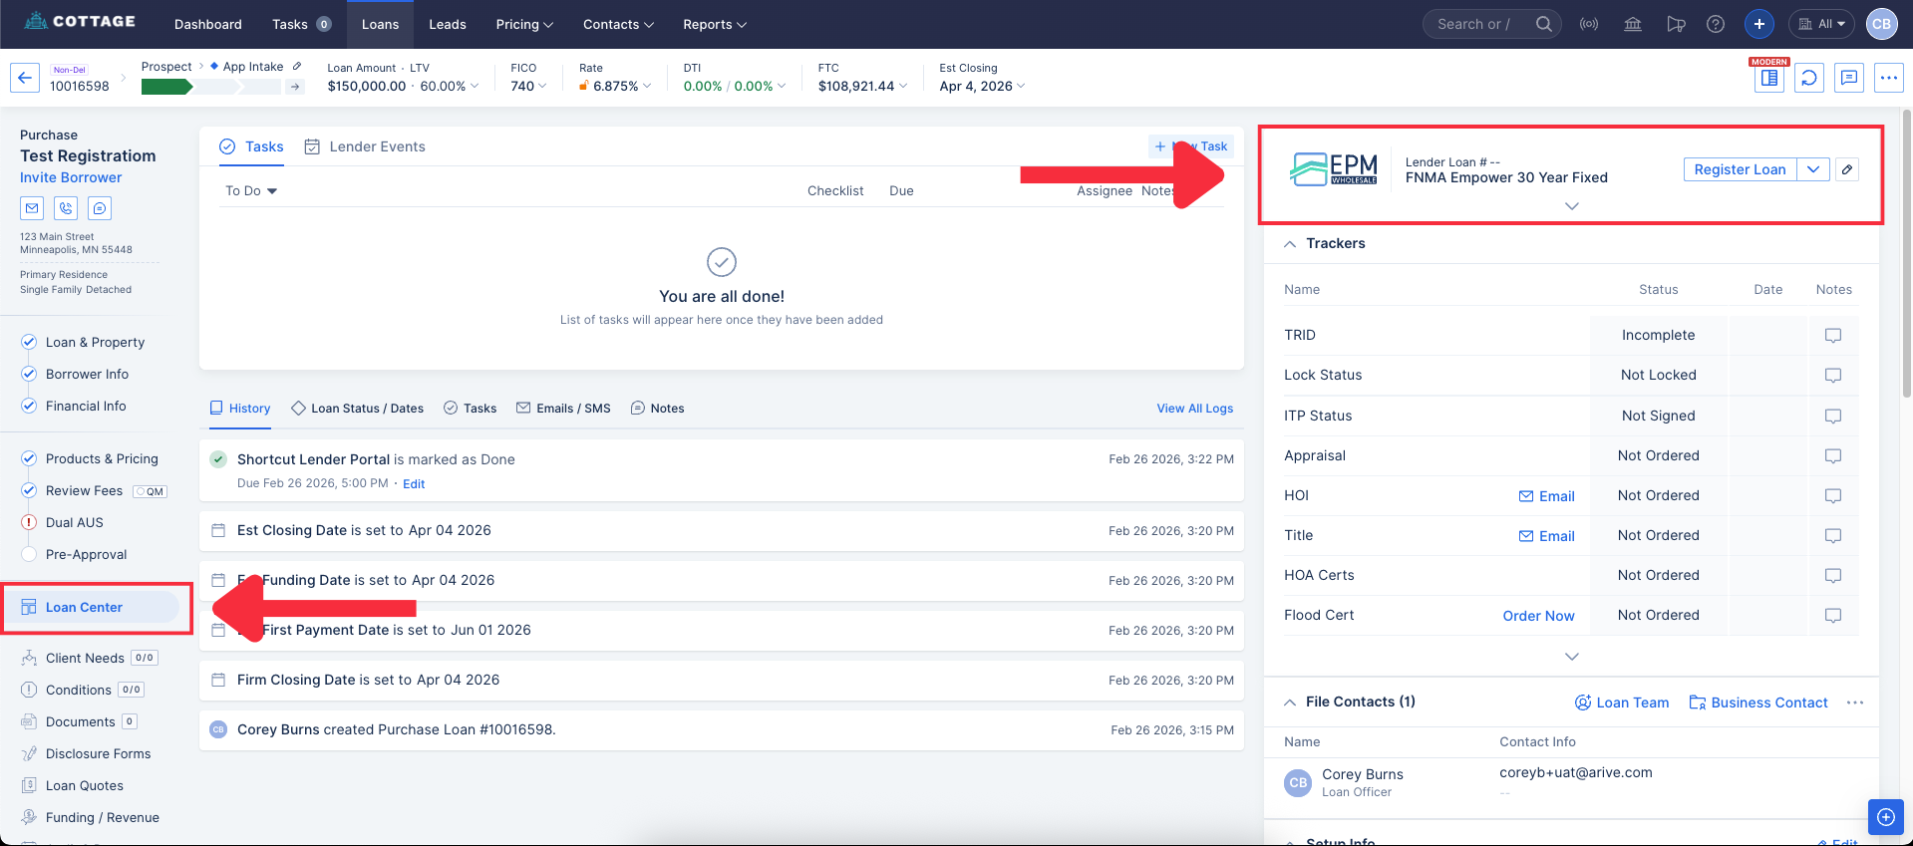1913x846 pixels.
Task: Toggle the Modern layout view icon
Action: [1769, 78]
